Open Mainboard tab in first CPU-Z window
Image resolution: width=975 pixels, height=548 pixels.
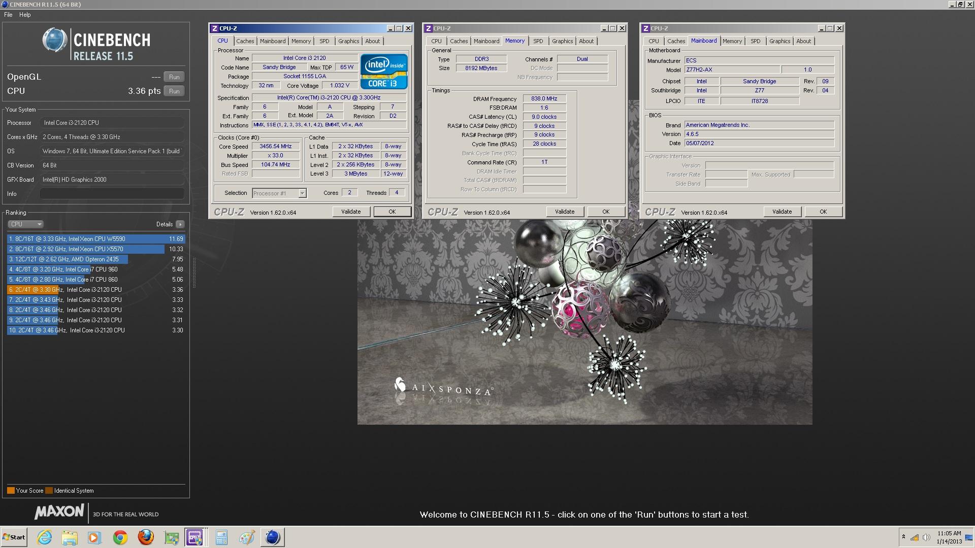pos(273,41)
